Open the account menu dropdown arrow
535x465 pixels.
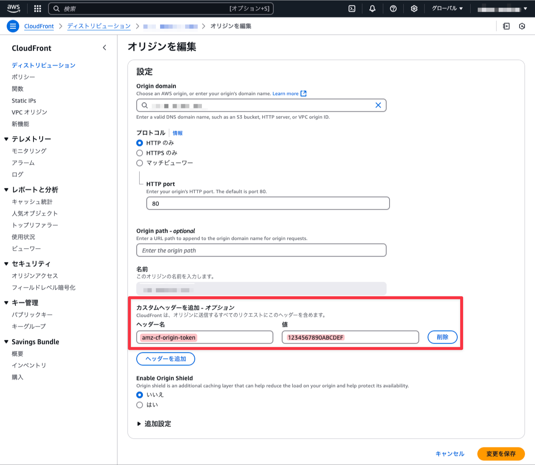click(525, 8)
